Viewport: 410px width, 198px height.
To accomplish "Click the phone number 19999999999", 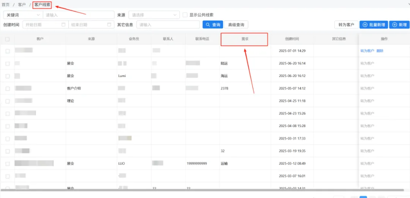I will coord(197,163).
